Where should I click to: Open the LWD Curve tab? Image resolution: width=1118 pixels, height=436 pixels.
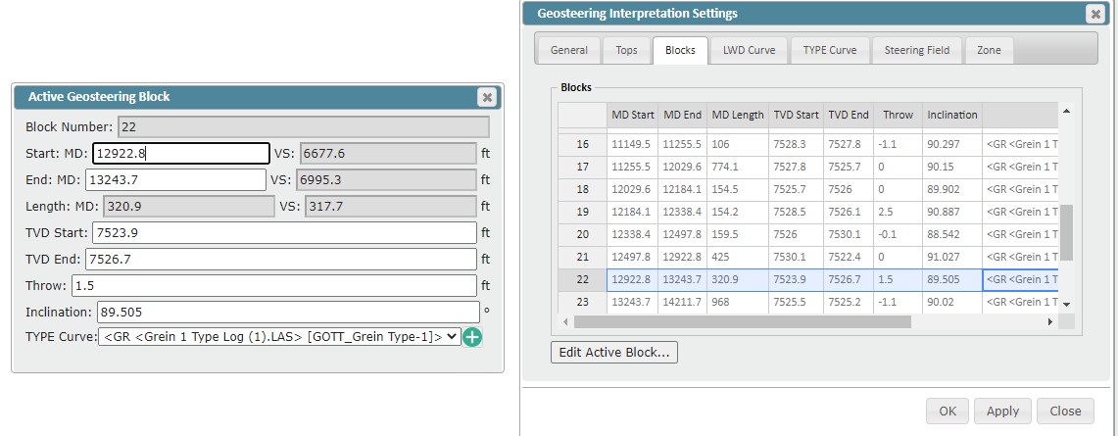click(749, 50)
